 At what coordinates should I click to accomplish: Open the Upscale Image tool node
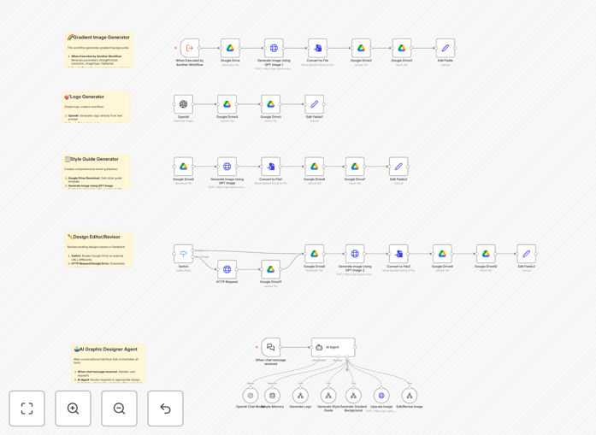(x=381, y=396)
